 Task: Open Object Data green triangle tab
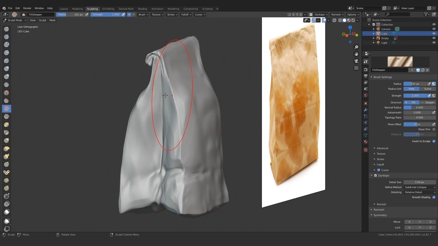pyautogui.click(x=366, y=135)
